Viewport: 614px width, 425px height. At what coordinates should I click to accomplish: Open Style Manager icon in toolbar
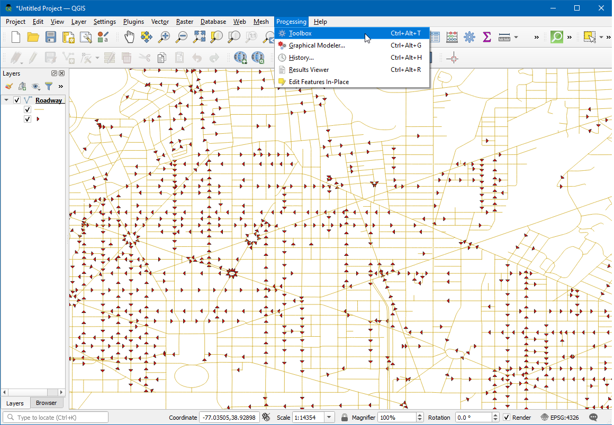click(103, 37)
